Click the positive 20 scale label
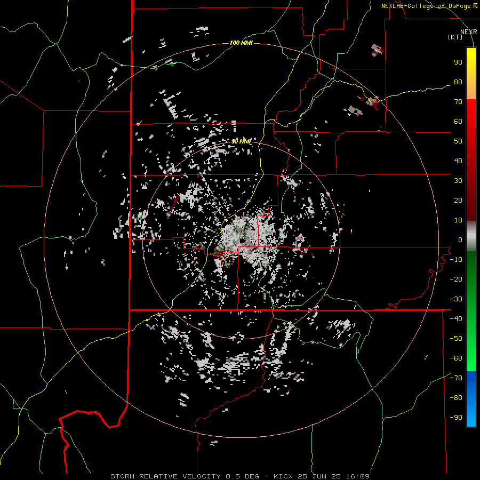Image resolution: width=480 pixels, height=480 pixels. [x=458, y=200]
